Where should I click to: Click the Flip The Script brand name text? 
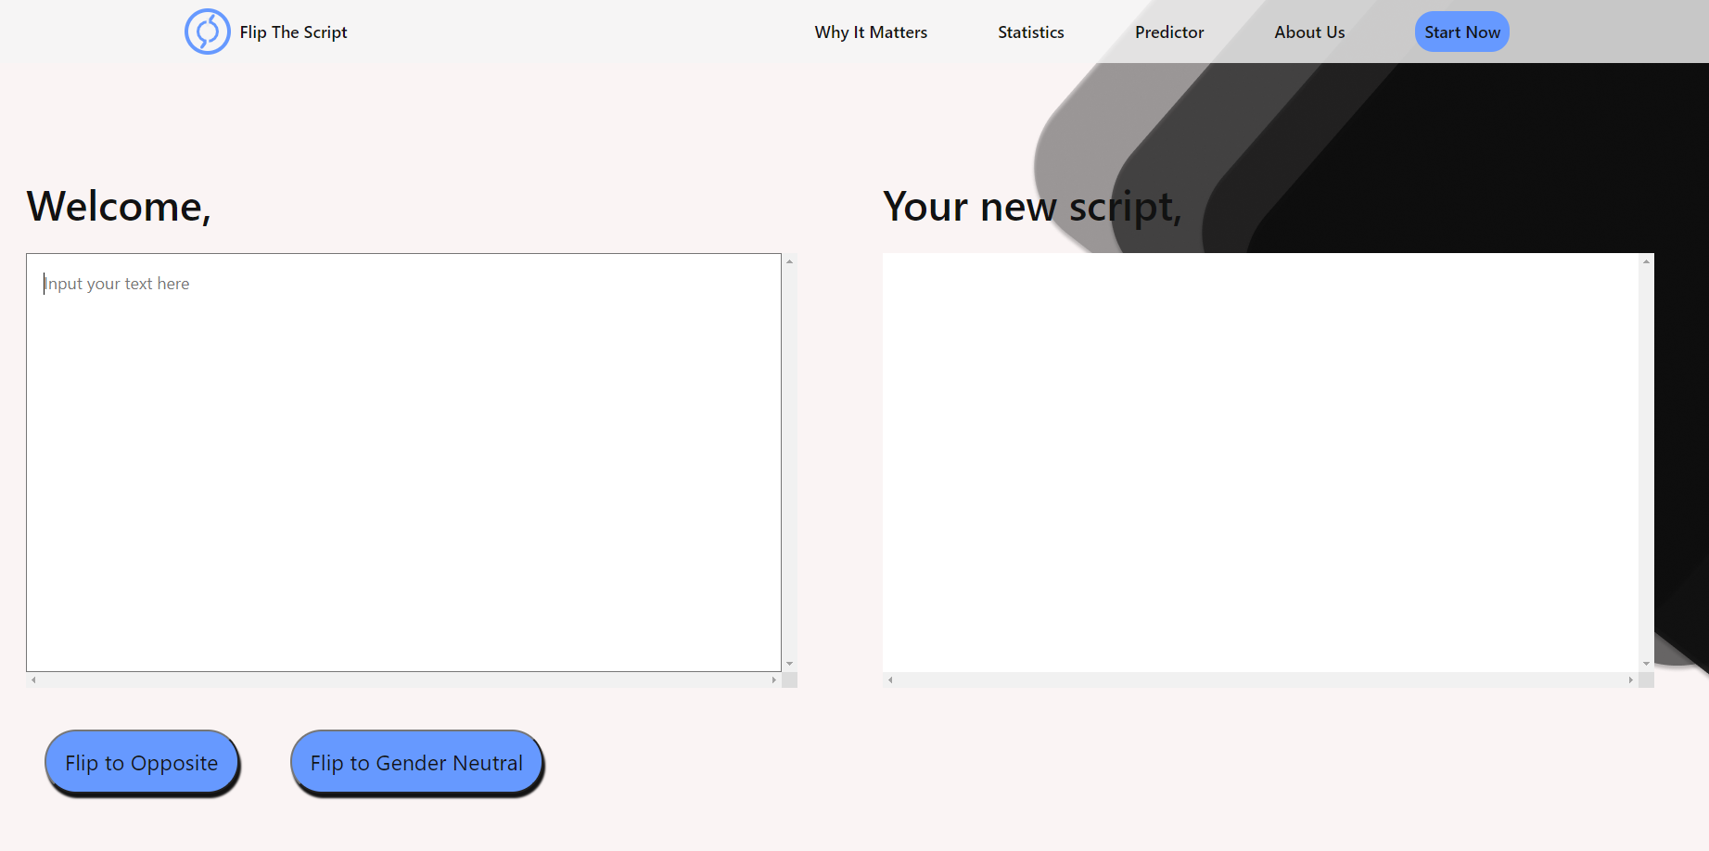[292, 31]
